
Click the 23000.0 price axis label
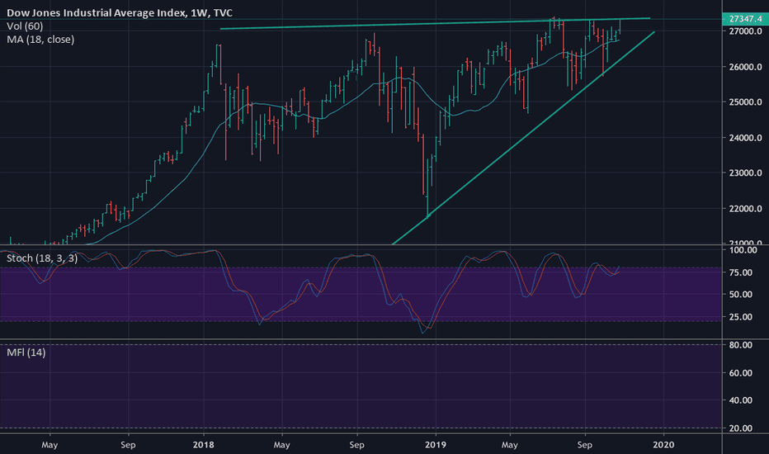click(745, 173)
